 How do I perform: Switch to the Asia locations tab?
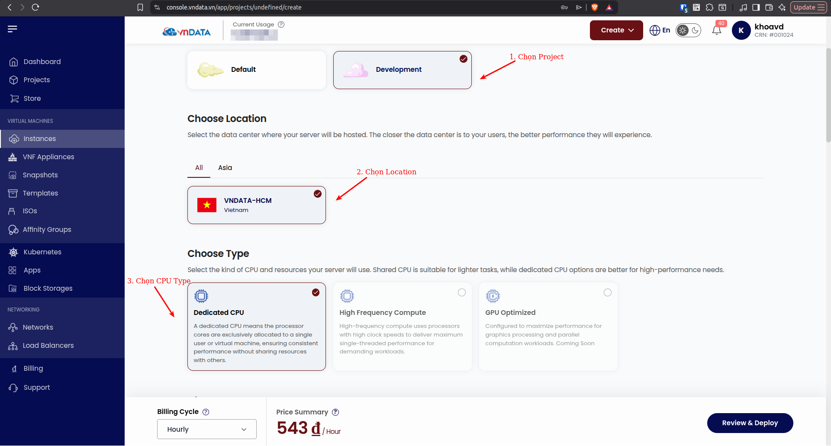point(225,168)
